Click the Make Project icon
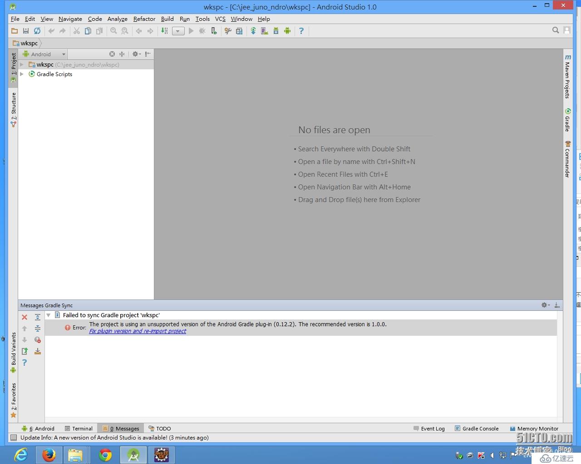 (164, 31)
